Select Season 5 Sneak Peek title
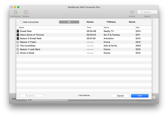This screenshot has width=168, height=117. point(31,38)
